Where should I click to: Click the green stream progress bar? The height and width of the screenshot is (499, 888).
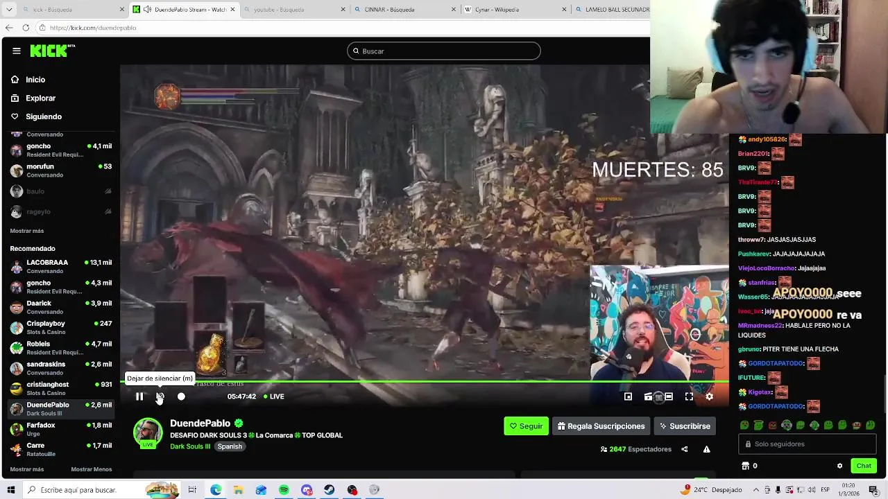[424, 381]
